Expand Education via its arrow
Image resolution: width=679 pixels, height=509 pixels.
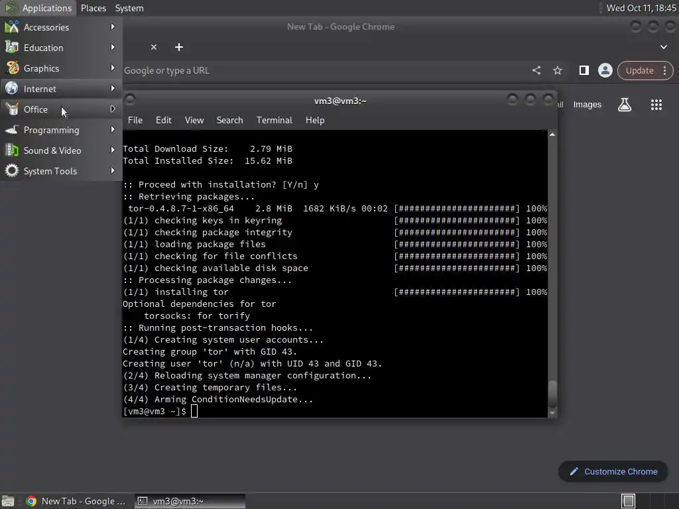[113, 47]
